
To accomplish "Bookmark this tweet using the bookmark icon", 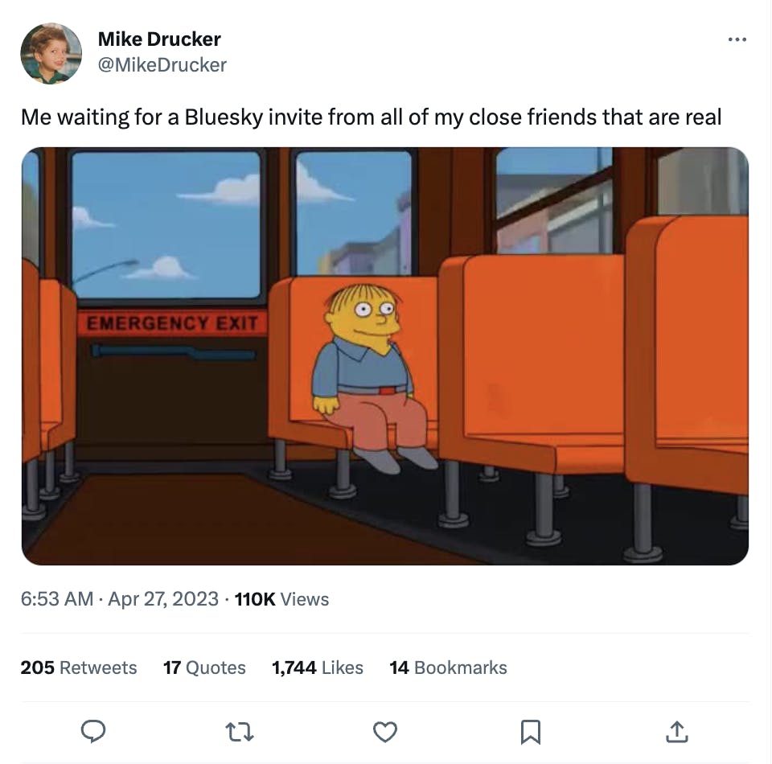I will [x=531, y=732].
